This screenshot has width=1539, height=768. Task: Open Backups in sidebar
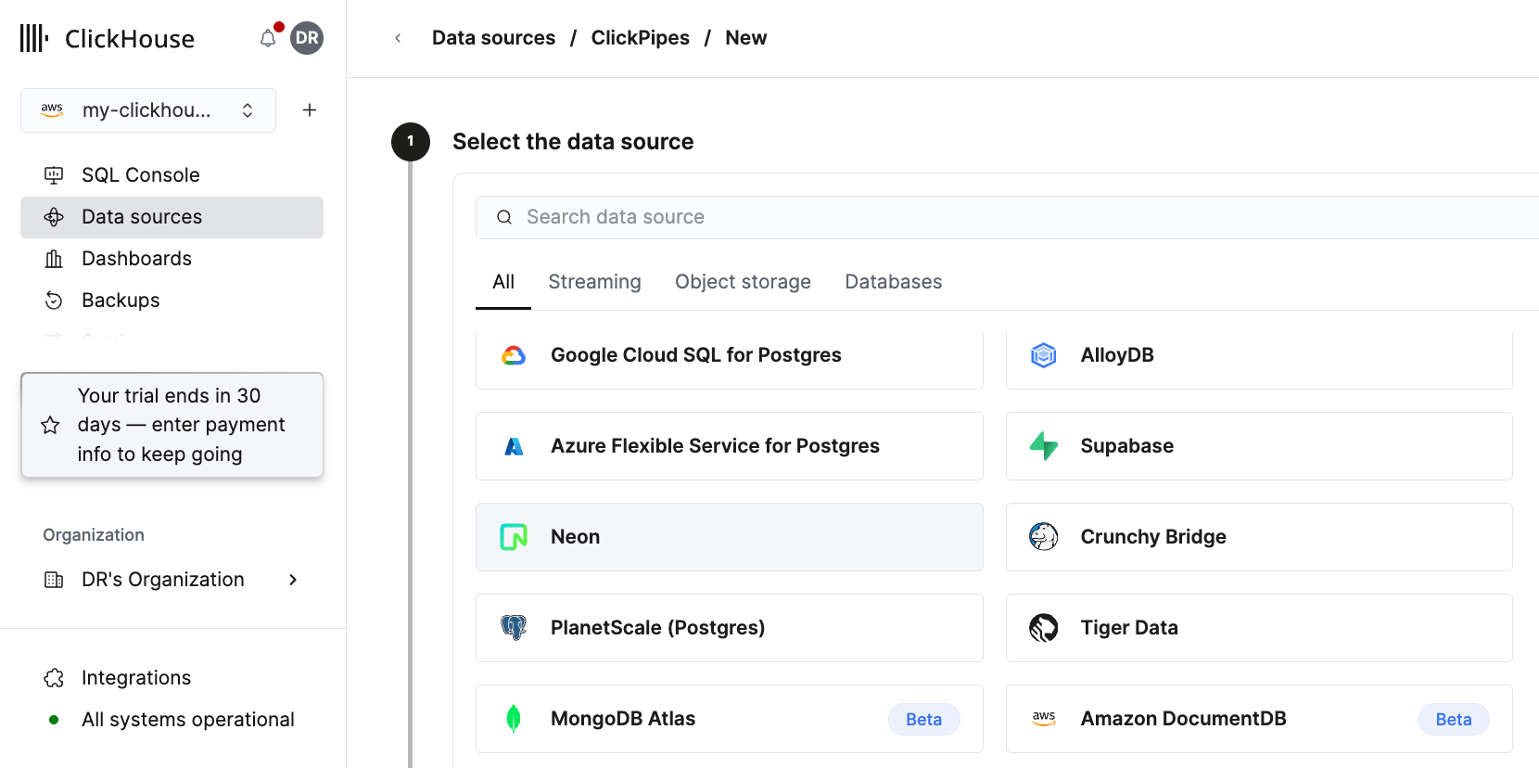tap(172, 301)
